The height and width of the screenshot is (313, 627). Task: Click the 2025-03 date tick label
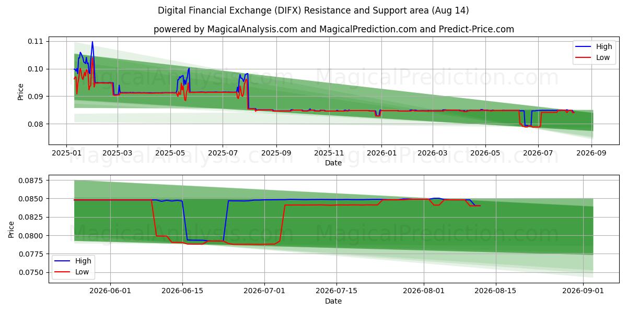click(118, 153)
